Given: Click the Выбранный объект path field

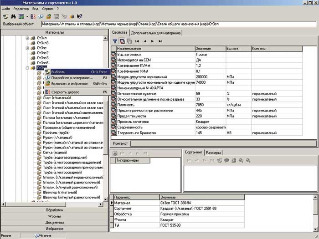Looking at the screenshot, I should click(179, 24).
